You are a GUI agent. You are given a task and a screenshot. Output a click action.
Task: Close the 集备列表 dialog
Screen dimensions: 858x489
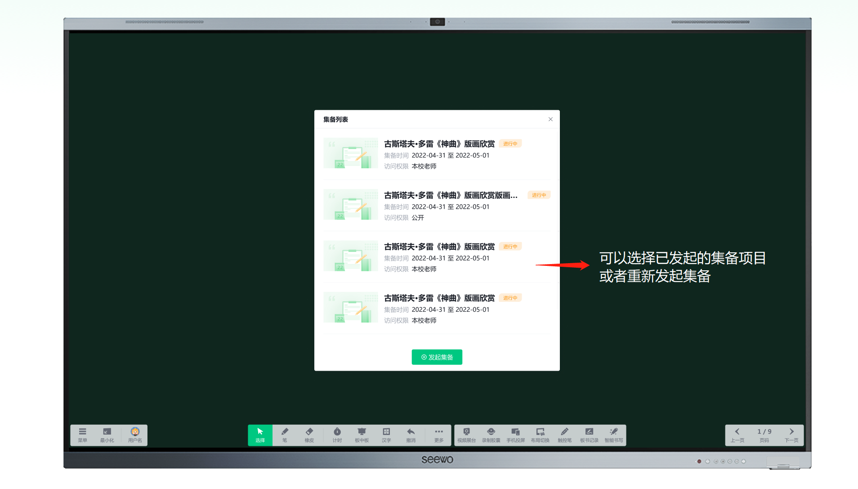click(x=550, y=119)
